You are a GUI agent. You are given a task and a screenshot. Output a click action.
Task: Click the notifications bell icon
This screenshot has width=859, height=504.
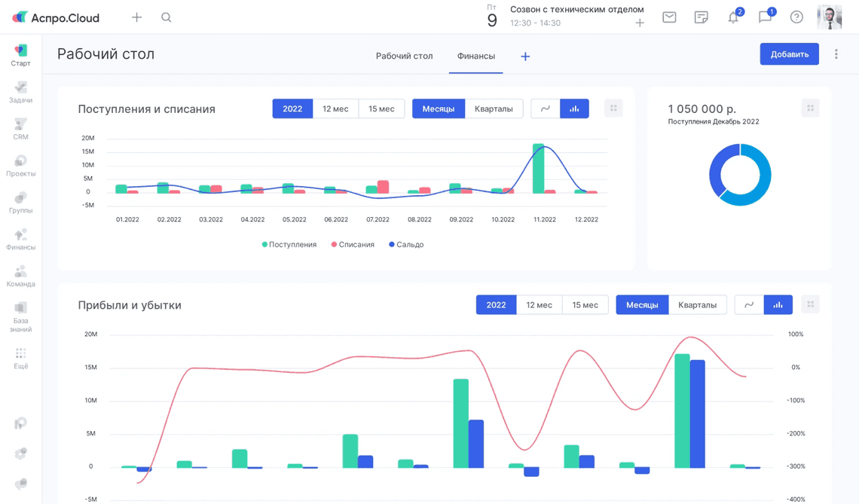[x=733, y=17]
